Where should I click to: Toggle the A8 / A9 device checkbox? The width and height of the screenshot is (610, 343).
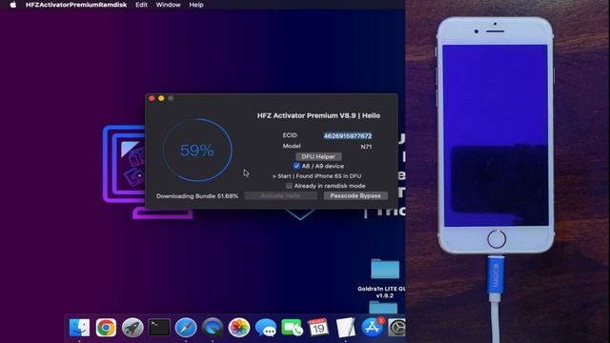point(296,166)
